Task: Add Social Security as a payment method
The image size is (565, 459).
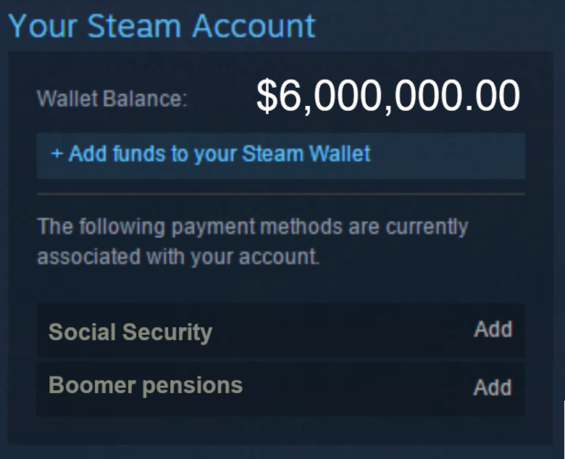Action: point(492,330)
